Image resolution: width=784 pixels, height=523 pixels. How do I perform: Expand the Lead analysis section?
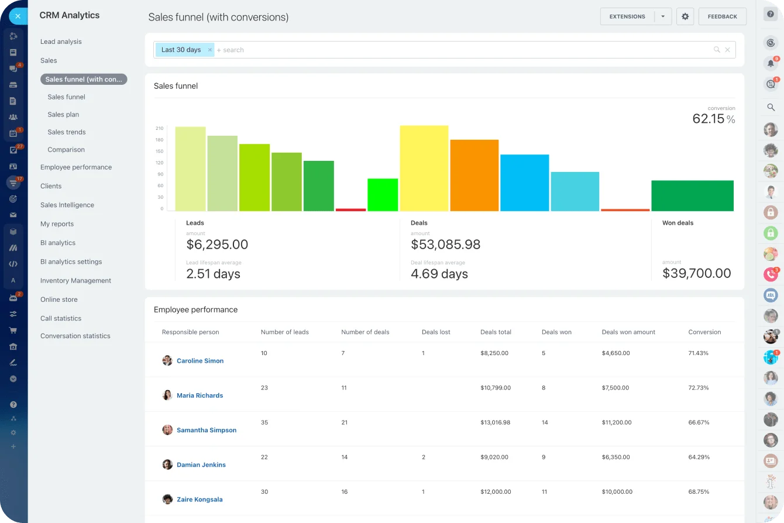60,42
